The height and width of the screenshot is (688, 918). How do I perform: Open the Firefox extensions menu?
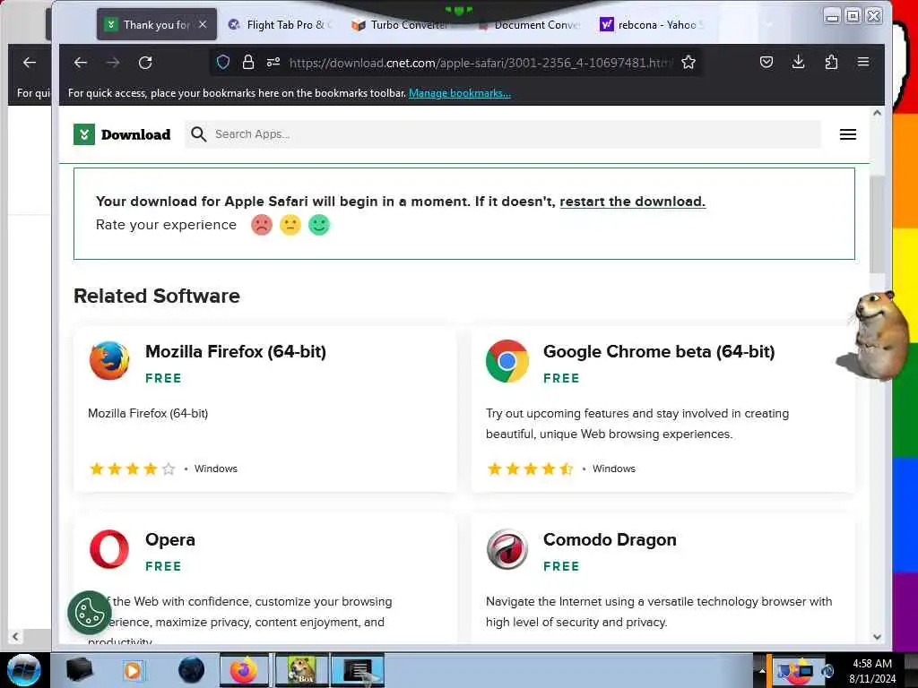831,62
